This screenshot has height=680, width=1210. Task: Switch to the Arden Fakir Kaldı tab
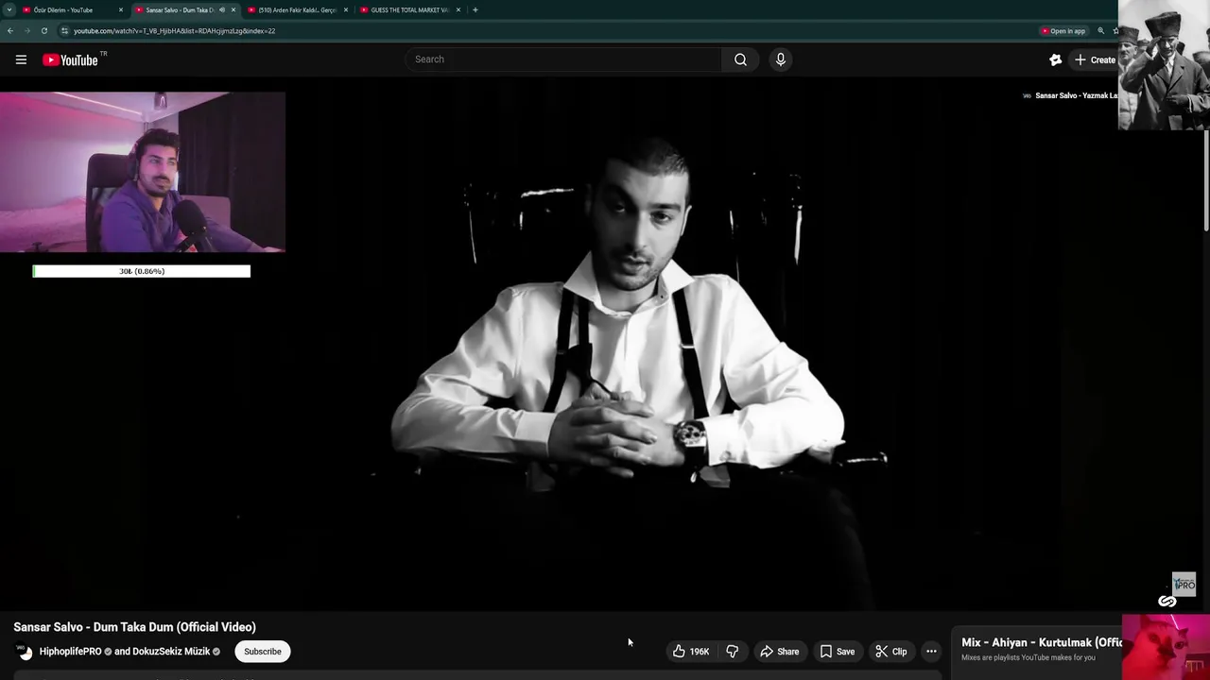point(297,10)
